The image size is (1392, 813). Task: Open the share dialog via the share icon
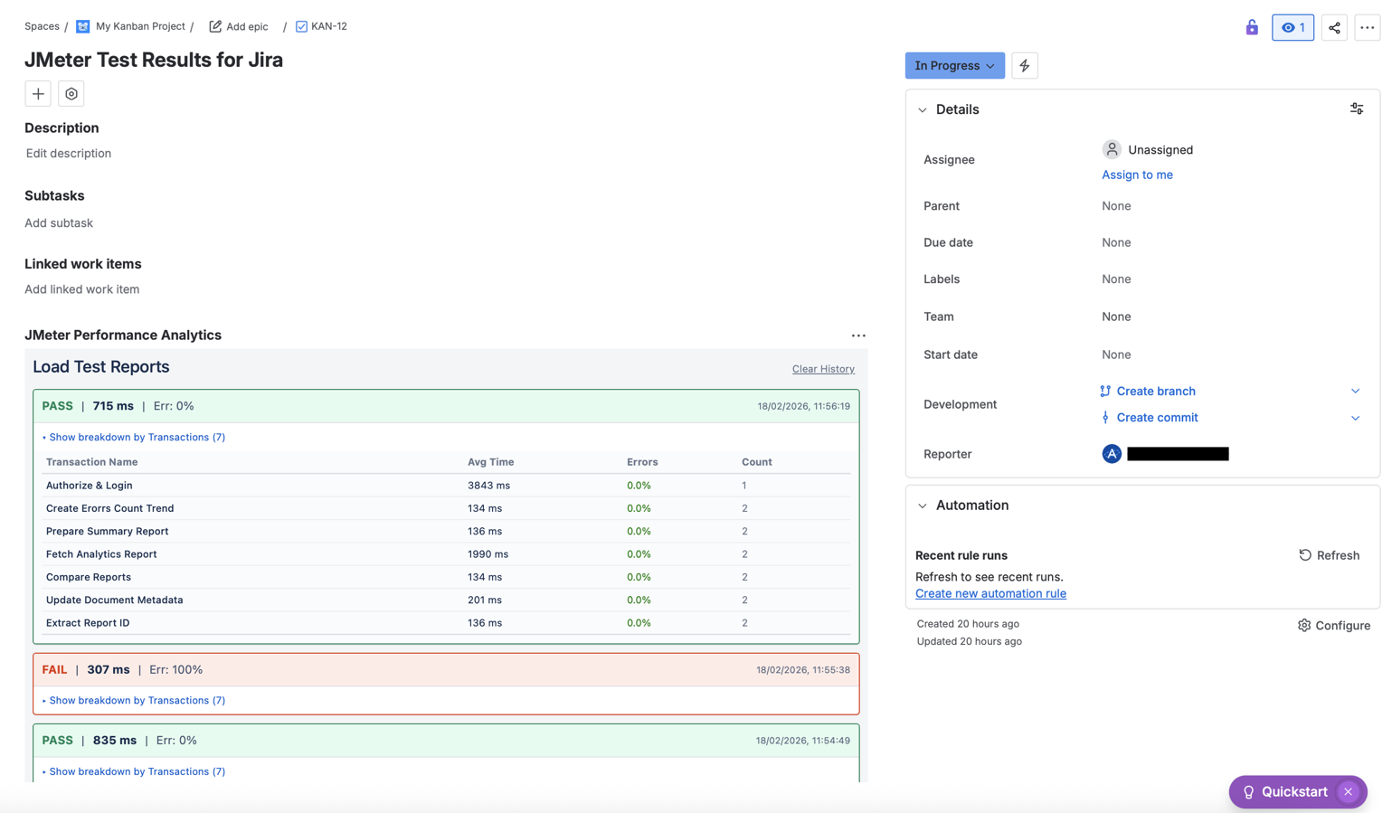pyautogui.click(x=1334, y=27)
